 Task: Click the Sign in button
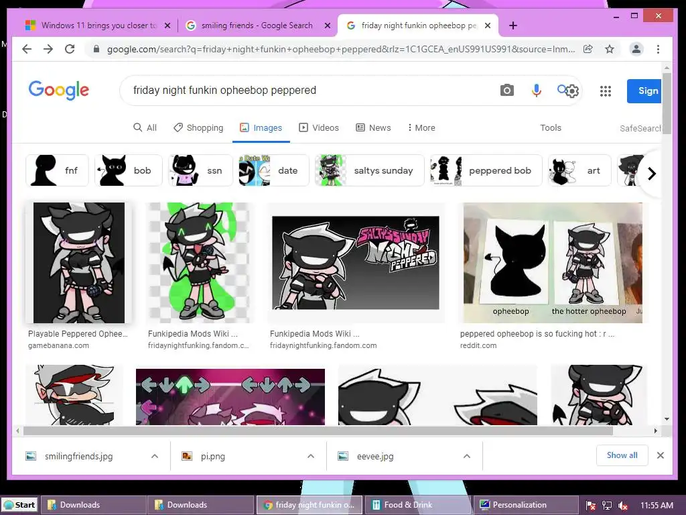[x=644, y=91]
